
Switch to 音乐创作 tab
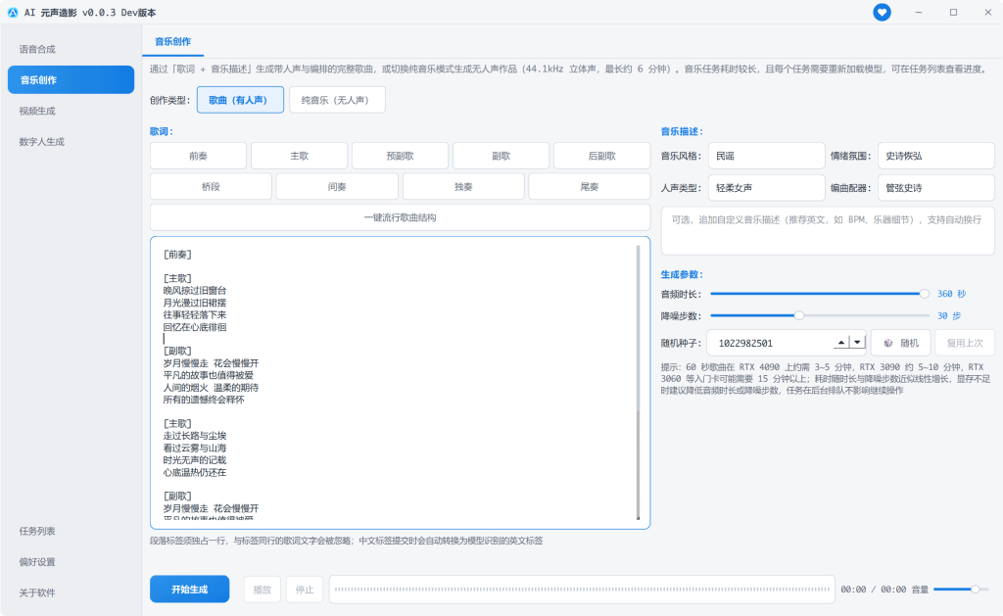(x=172, y=41)
